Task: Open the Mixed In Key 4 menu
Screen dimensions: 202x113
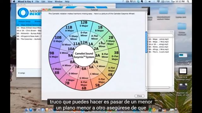Action: coord(25,2)
